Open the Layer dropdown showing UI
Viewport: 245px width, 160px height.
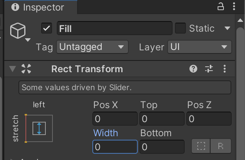point(199,47)
